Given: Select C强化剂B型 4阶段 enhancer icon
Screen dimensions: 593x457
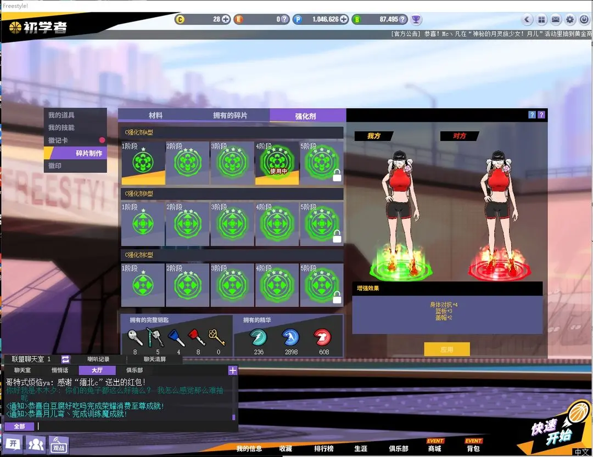Looking at the screenshot, I should tap(277, 224).
